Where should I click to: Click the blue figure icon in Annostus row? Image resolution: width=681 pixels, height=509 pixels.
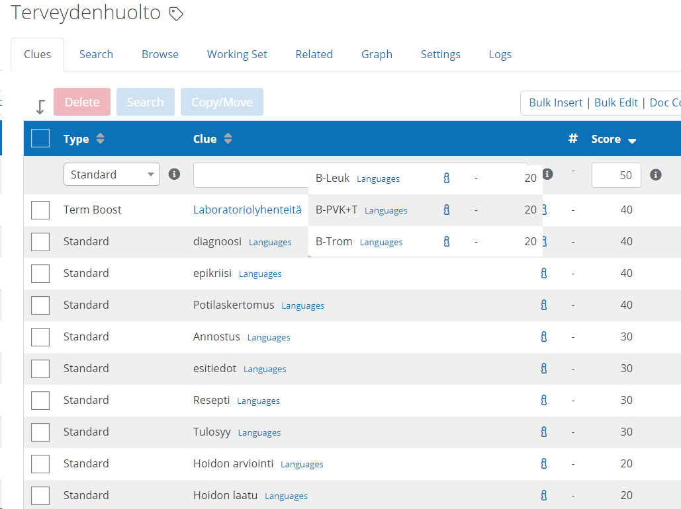[544, 336]
